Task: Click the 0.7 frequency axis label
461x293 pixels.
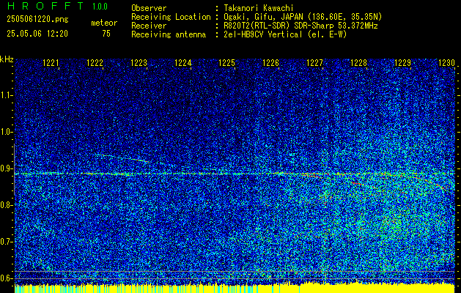Action: pyautogui.click(x=6, y=242)
